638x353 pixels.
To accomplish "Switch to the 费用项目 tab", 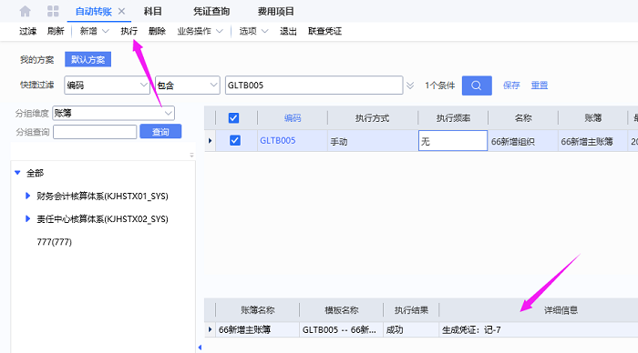I will 275,12.
